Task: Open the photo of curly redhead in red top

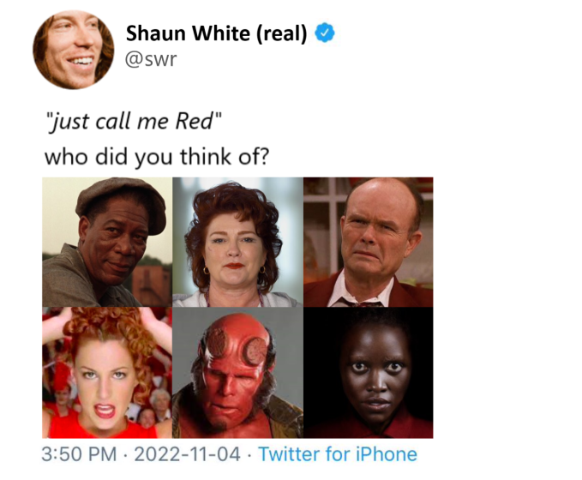Action: pyautogui.click(x=107, y=373)
